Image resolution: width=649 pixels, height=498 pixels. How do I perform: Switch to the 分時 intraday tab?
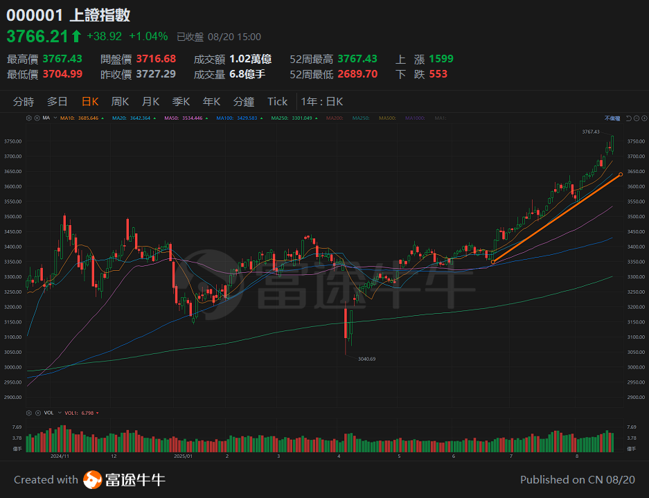point(25,101)
